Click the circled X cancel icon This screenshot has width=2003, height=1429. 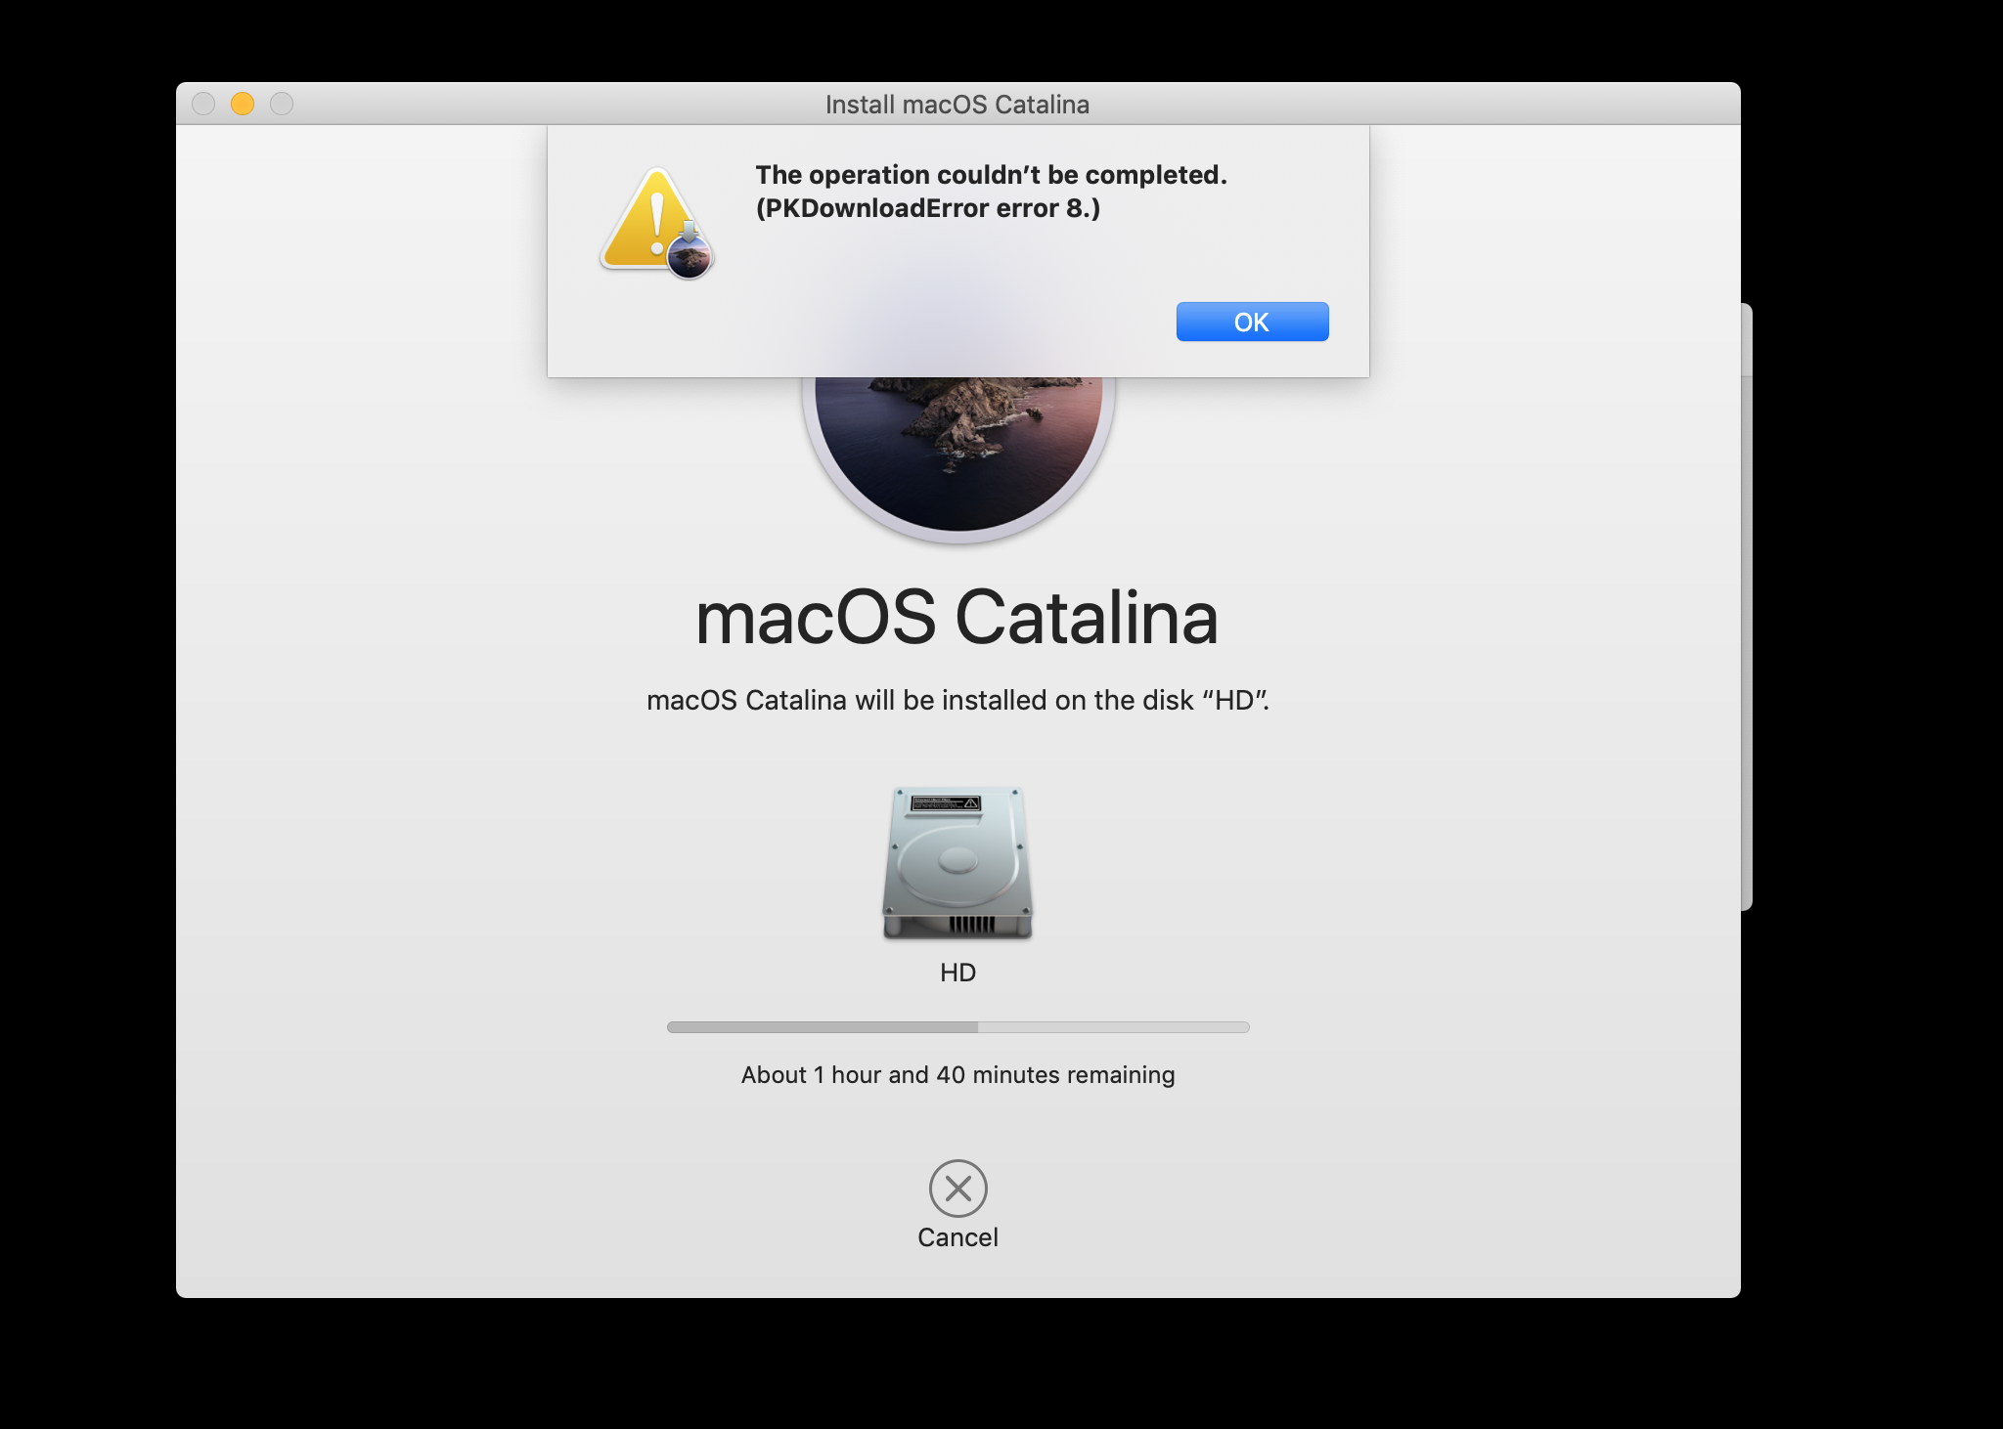click(957, 1188)
